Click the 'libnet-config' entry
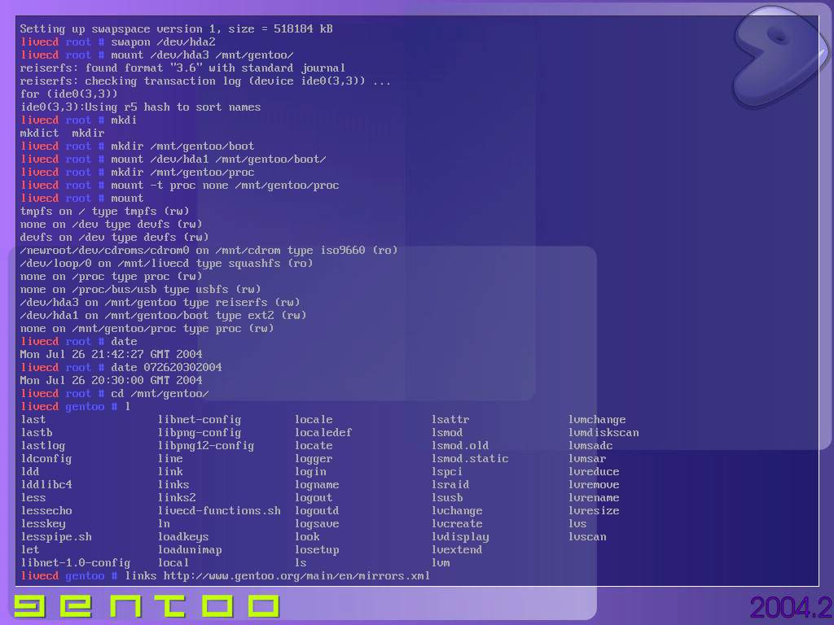 pyautogui.click(x=200, y=420)
